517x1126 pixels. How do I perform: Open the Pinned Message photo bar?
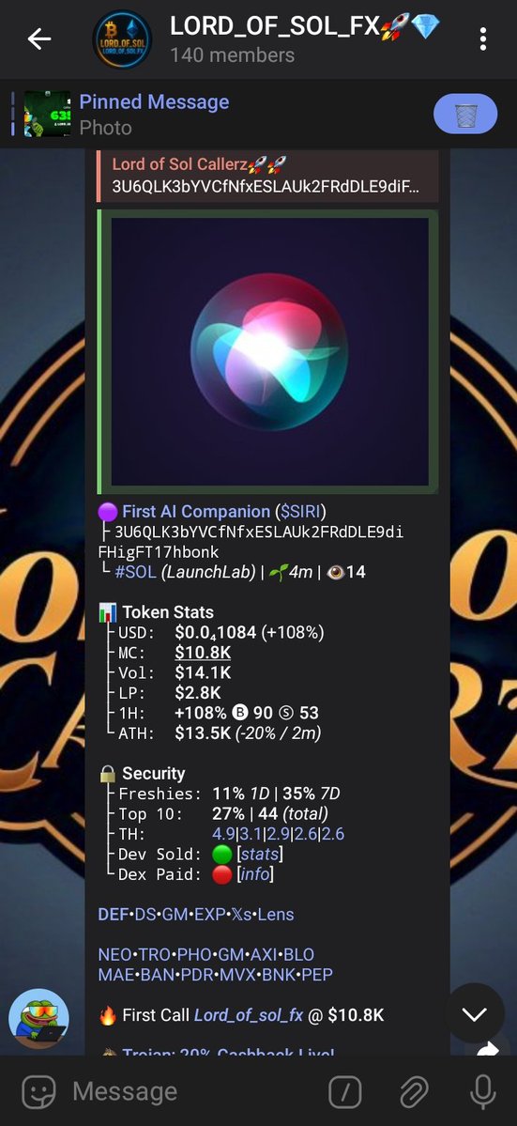(215, 115)
